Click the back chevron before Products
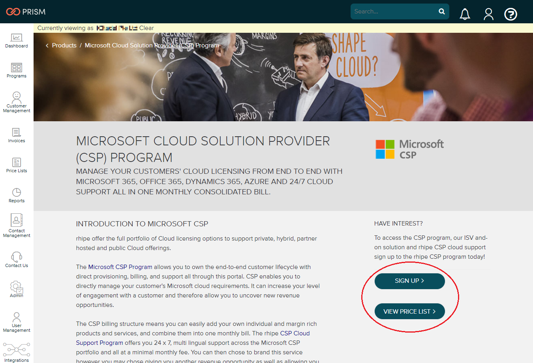Screen dimensions: 533x363 click(47, 45)
